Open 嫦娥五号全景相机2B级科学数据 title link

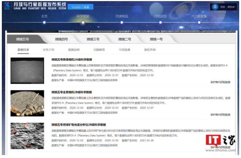pos(72,92)
